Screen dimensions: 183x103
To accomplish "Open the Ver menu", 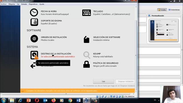I will pos(18,4).
